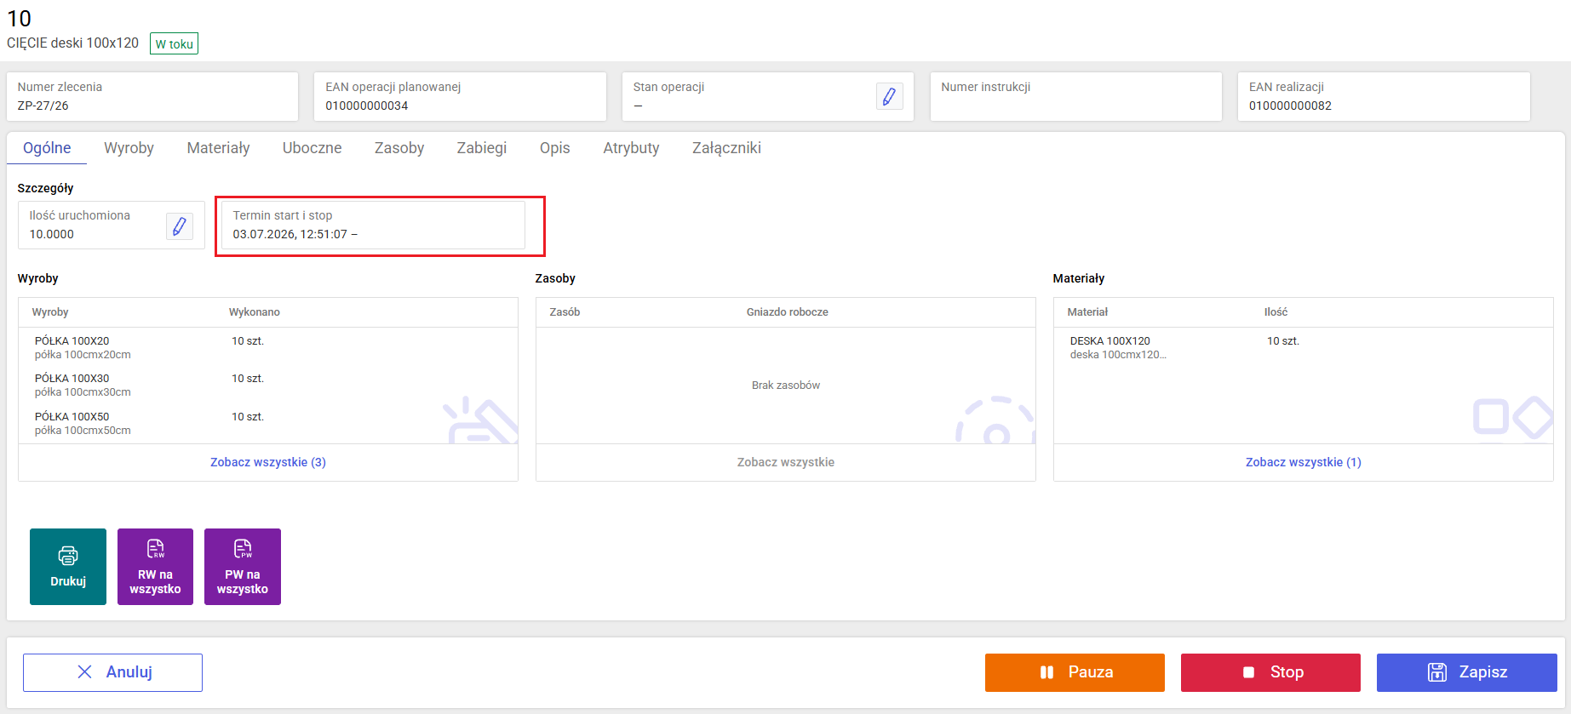Click the Numer instrukcji field
The width and height of the screenshot is (1571, 714).
pos(1075,96)
